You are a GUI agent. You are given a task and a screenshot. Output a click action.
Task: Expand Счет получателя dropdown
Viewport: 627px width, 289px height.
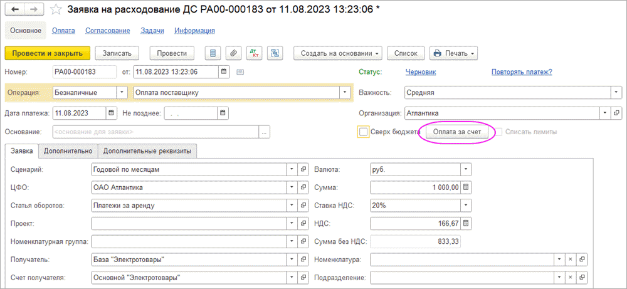pyautogui.click(x=292, y=277)
